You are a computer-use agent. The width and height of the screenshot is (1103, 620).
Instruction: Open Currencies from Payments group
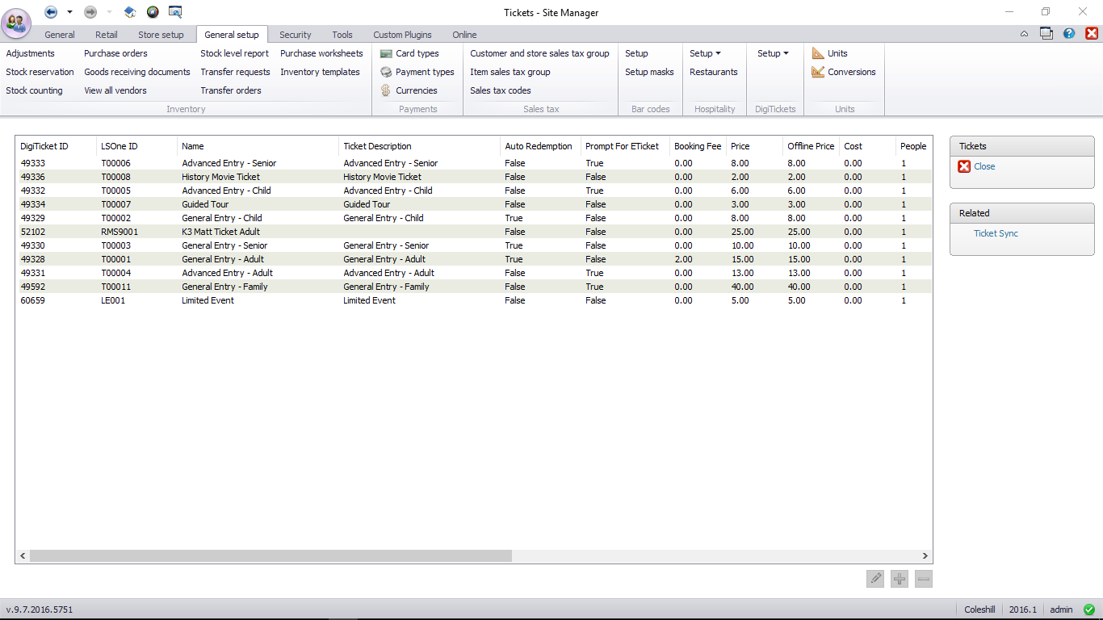tap(416, 90)
